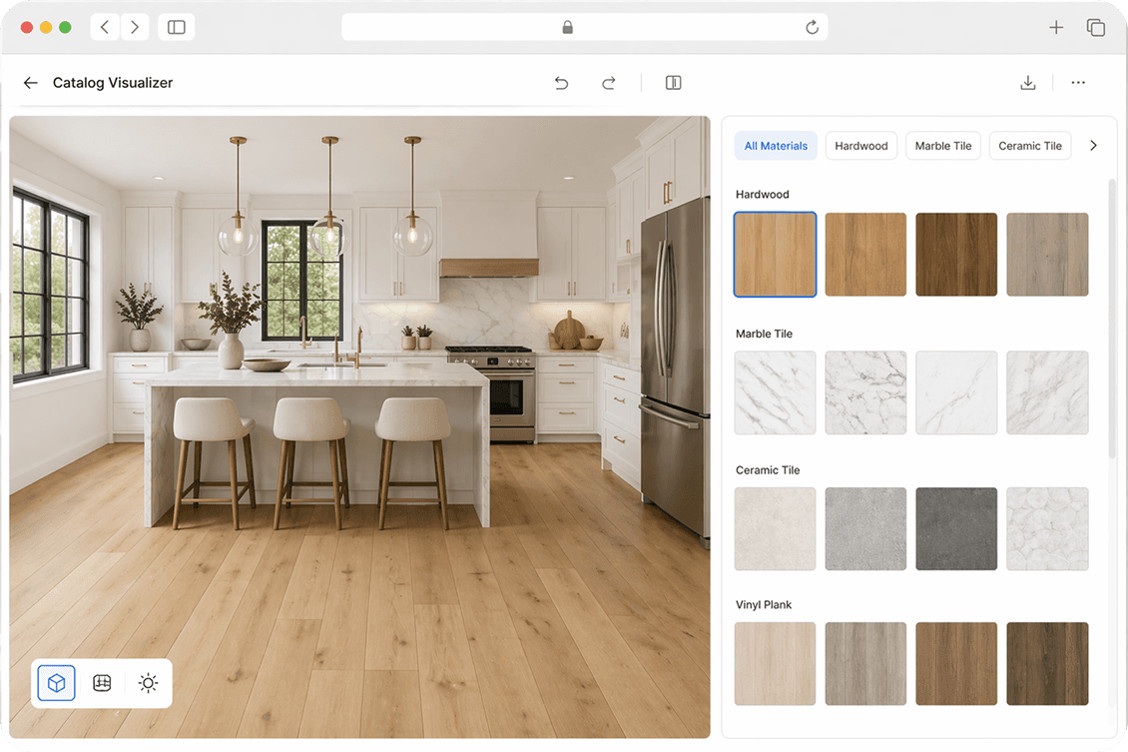Open the more options menu
1128x752 pixels.
[x=1078, y=83]
